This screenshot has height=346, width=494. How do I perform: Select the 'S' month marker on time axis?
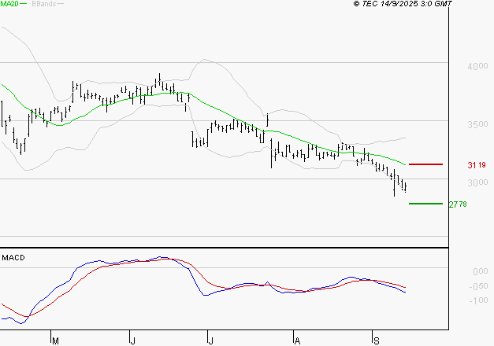click(x=376, y=340)
